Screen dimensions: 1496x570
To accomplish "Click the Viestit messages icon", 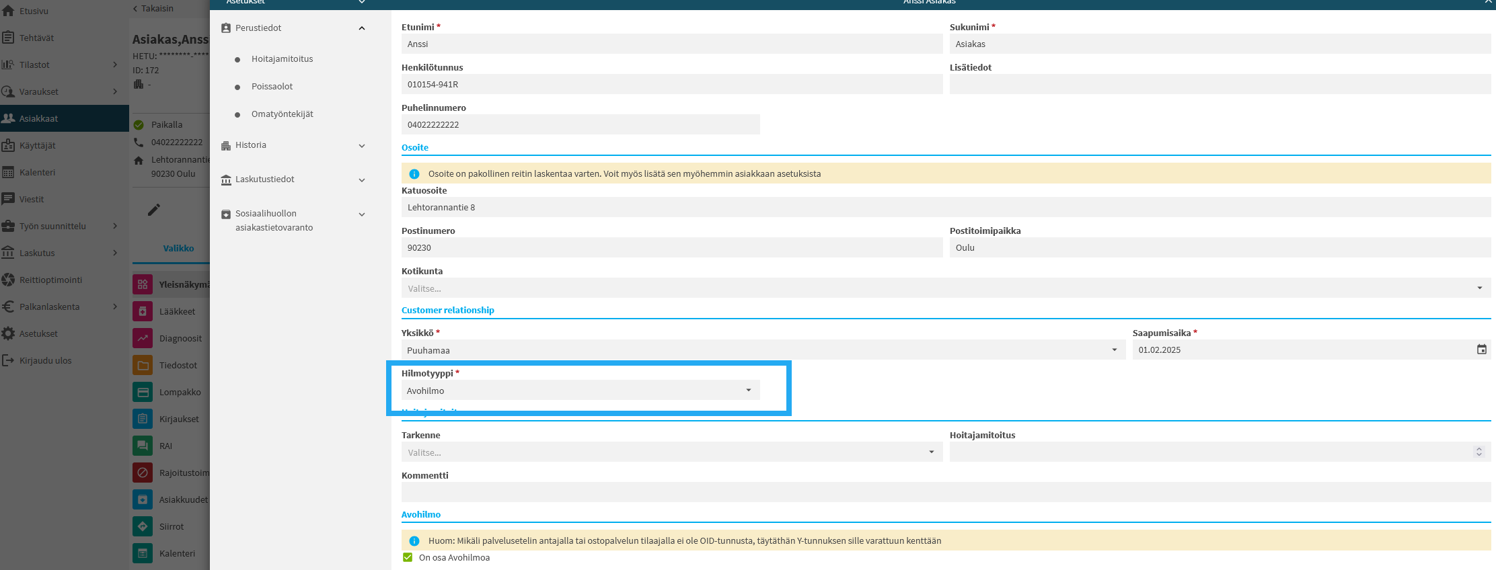I will [x=8, y=199].
